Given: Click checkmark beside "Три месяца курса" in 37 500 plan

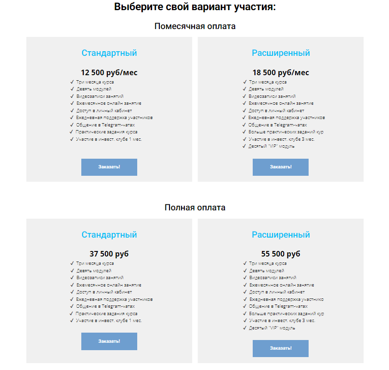Looking at the screenshot, I should (72, 263).
